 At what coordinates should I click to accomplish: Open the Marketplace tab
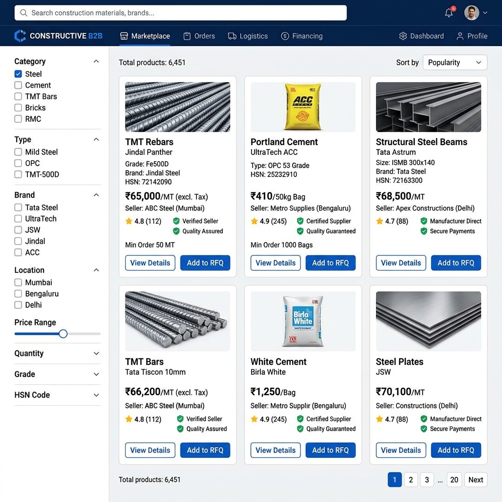(x=145, y=36)
